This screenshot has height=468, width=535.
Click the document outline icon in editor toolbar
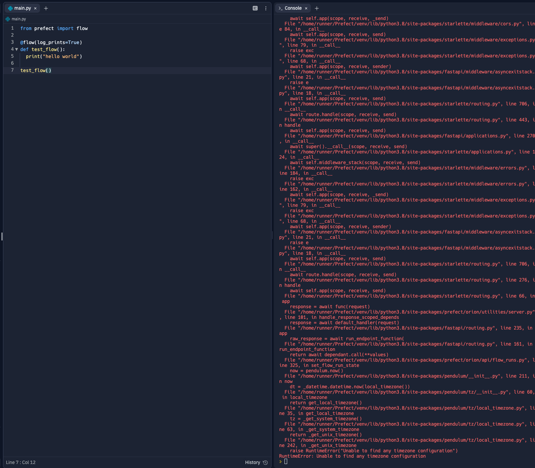(255, 8)
